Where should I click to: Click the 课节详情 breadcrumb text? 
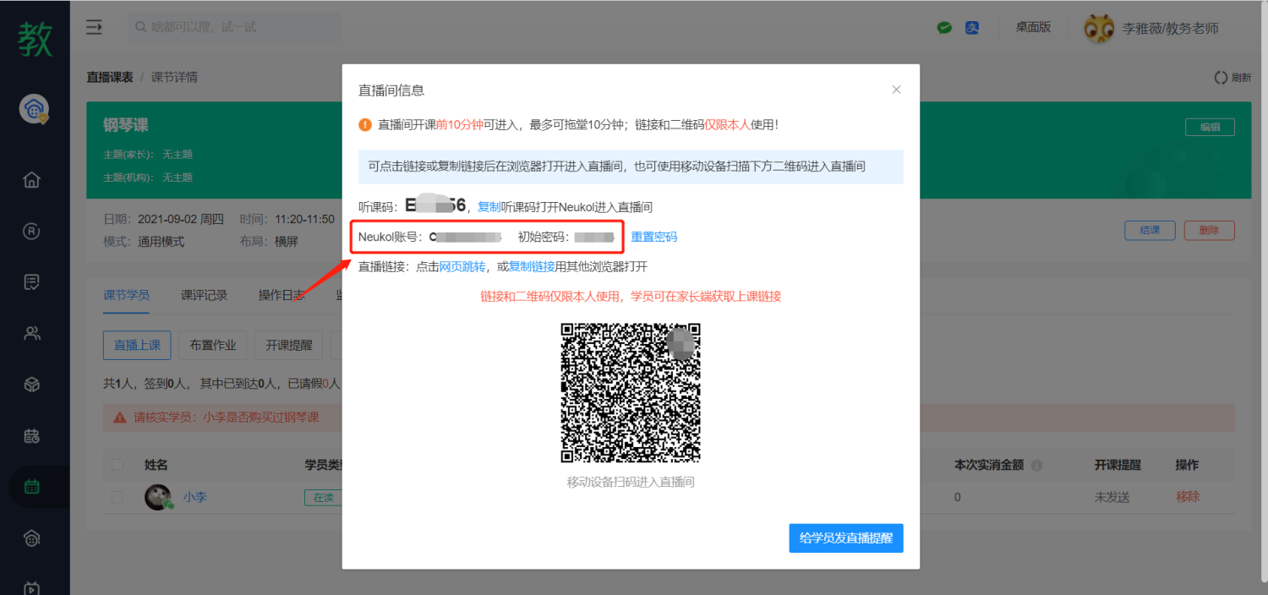[175, 77]
